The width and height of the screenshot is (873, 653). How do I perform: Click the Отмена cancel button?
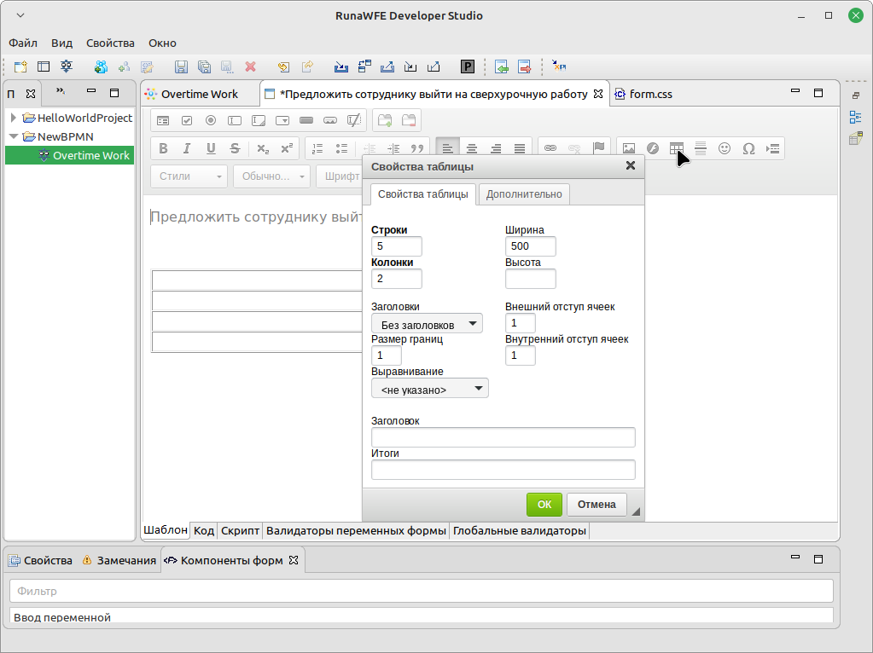pos(597,505)
